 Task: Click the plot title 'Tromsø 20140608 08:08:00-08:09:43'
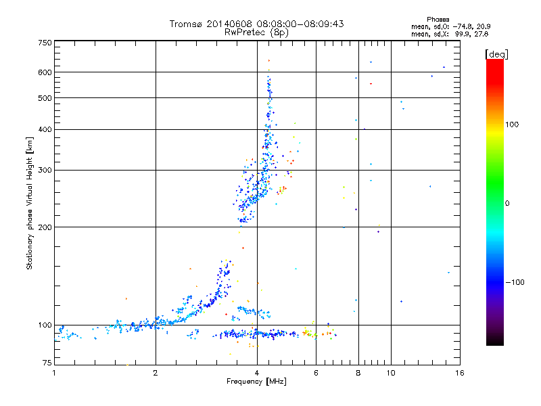tap(256, 24)
